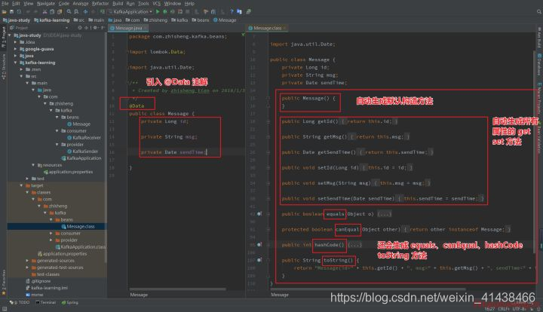Image resolution: width=543 pixels, height=312 pixels.
Task: Open the File menu
Action: coord(5,4)
